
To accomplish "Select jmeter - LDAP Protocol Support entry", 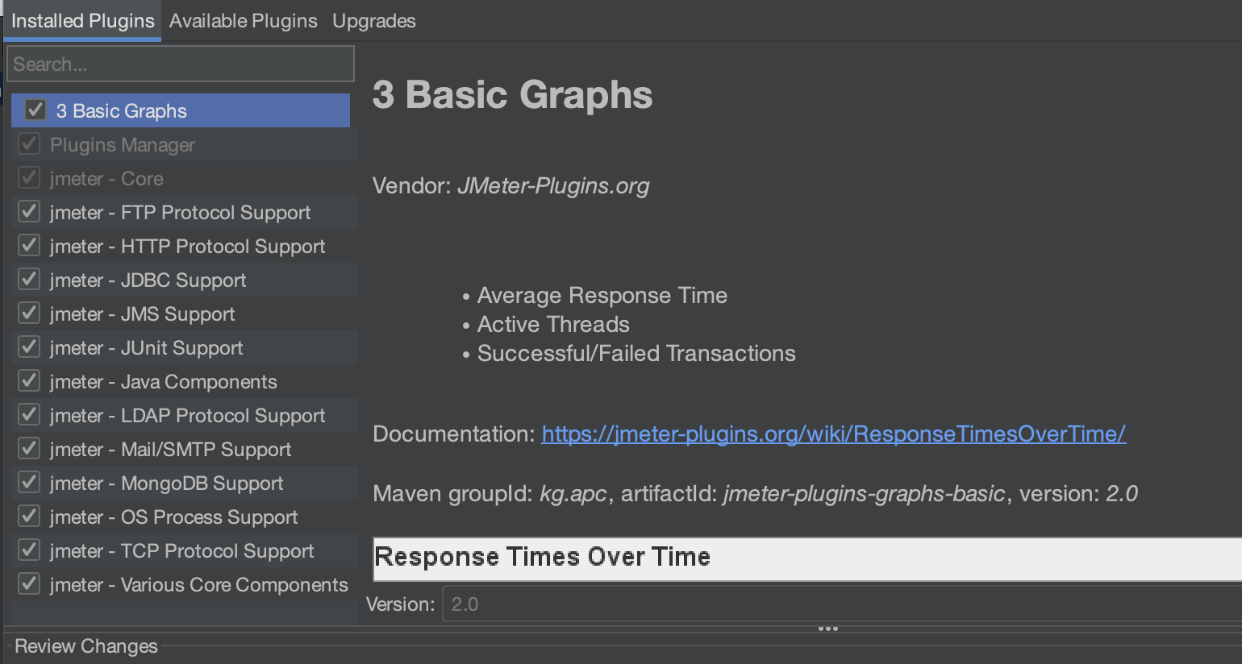I will [x=187, y=416].
